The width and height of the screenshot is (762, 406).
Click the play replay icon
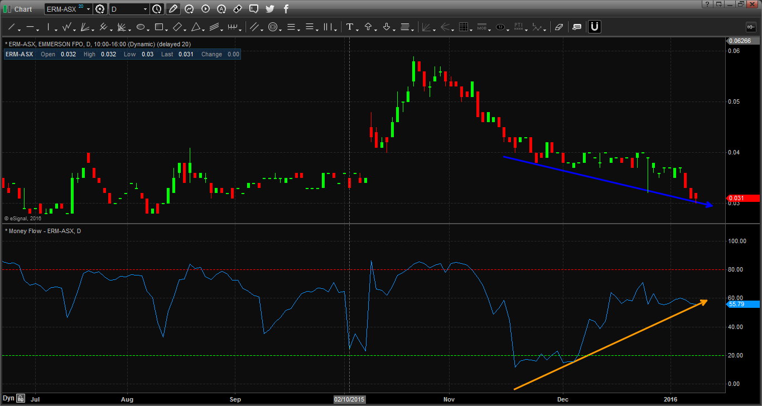click(205, 9)
